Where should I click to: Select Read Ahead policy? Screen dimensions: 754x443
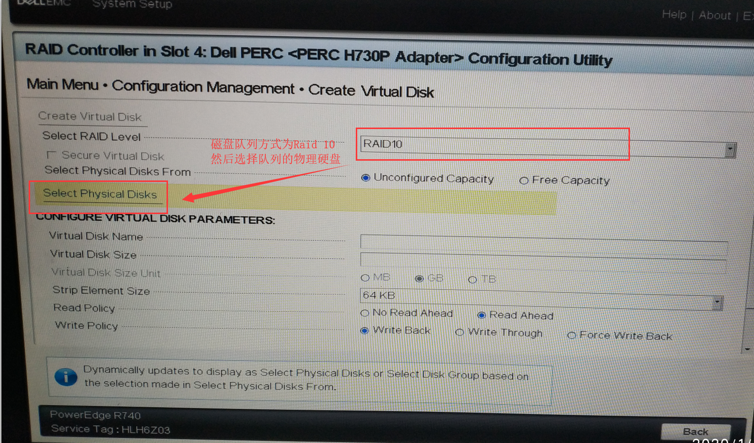(x=481, y=315)
